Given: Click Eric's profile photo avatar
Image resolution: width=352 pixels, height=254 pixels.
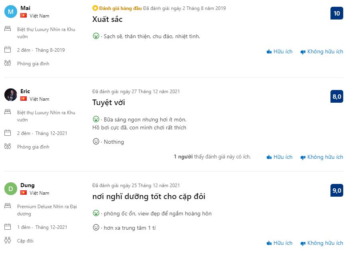Looking at the screenshot, I should pos(11,95).
